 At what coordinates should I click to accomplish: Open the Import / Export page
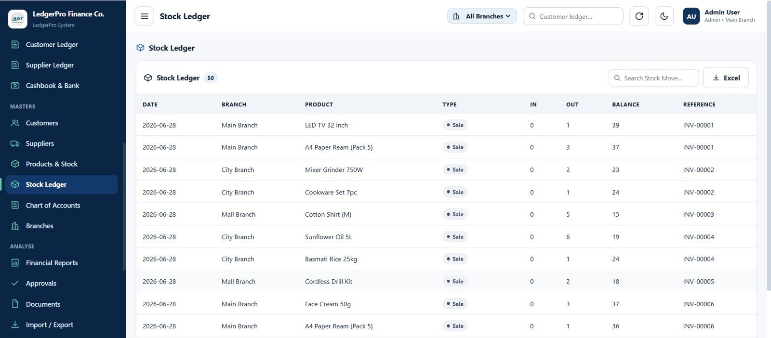62,325
